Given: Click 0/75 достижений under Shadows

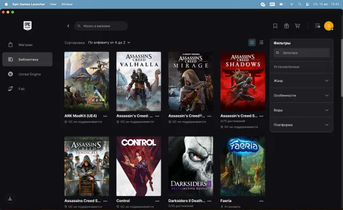Looking at the screenshot, I should (x=233, y=121).
